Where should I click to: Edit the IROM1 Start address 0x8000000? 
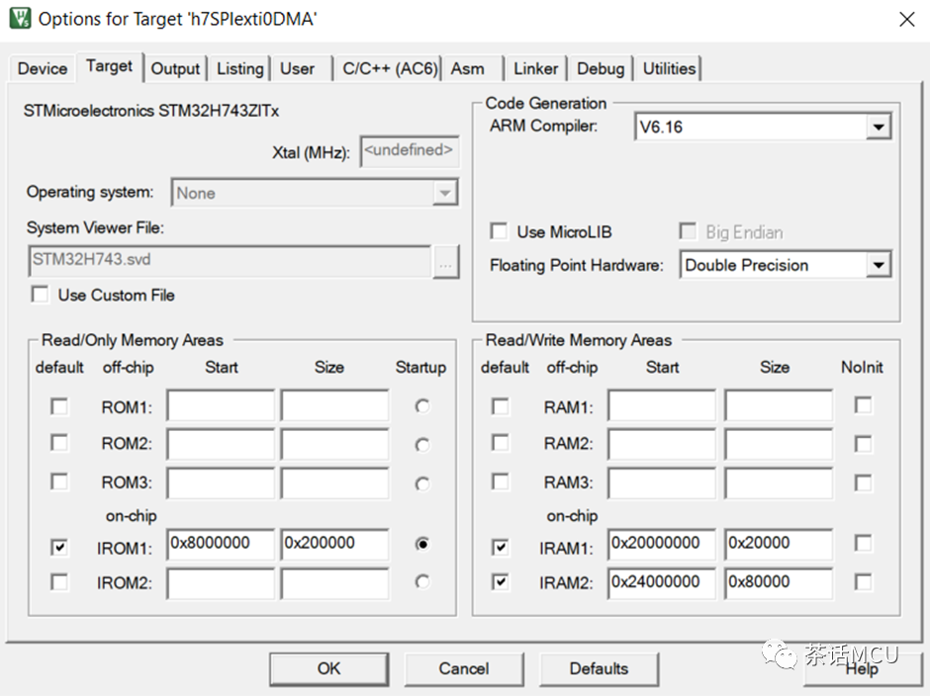click(x=221, y=544)
